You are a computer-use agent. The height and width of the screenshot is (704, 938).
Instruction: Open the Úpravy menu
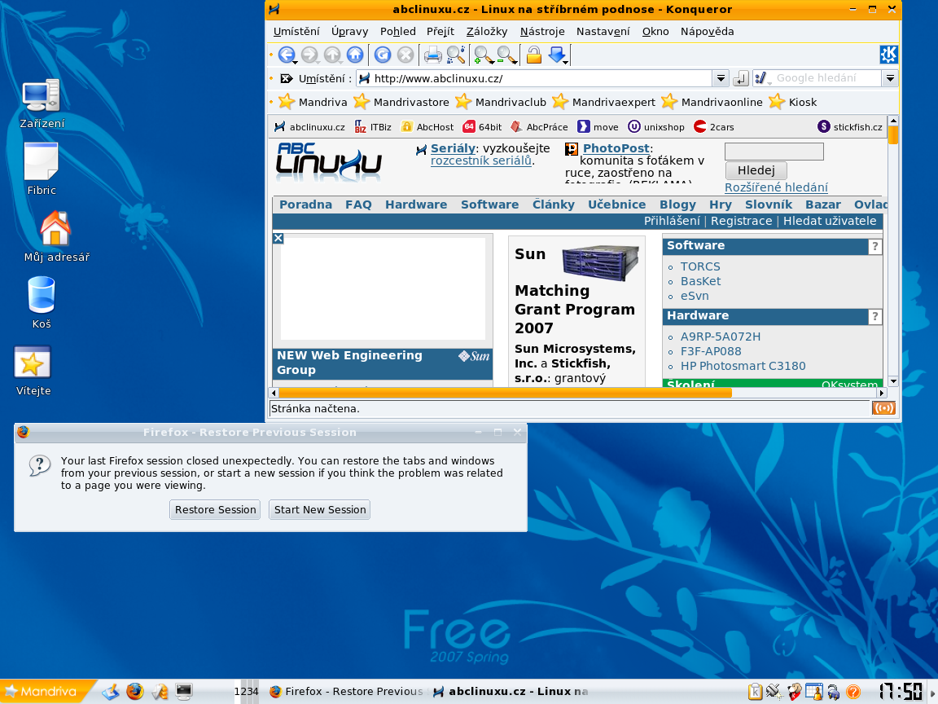tap(349, 31)
